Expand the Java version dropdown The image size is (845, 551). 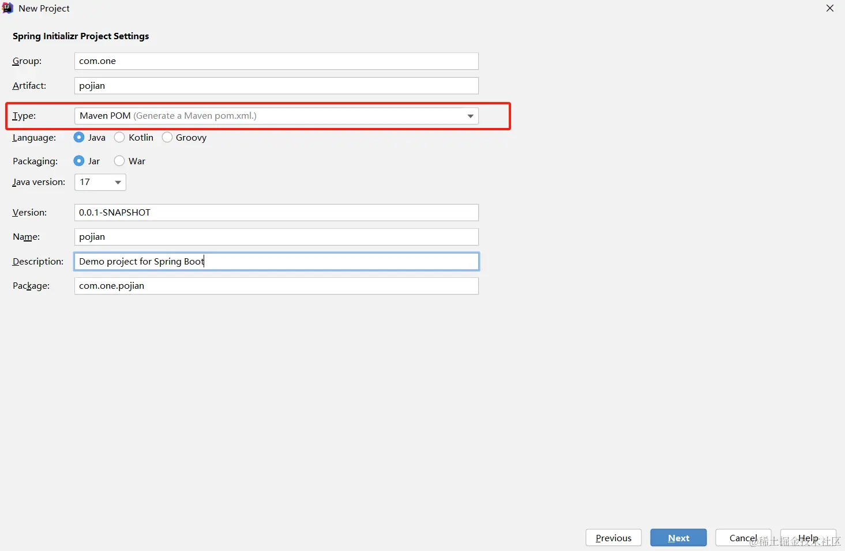point(100,182)
